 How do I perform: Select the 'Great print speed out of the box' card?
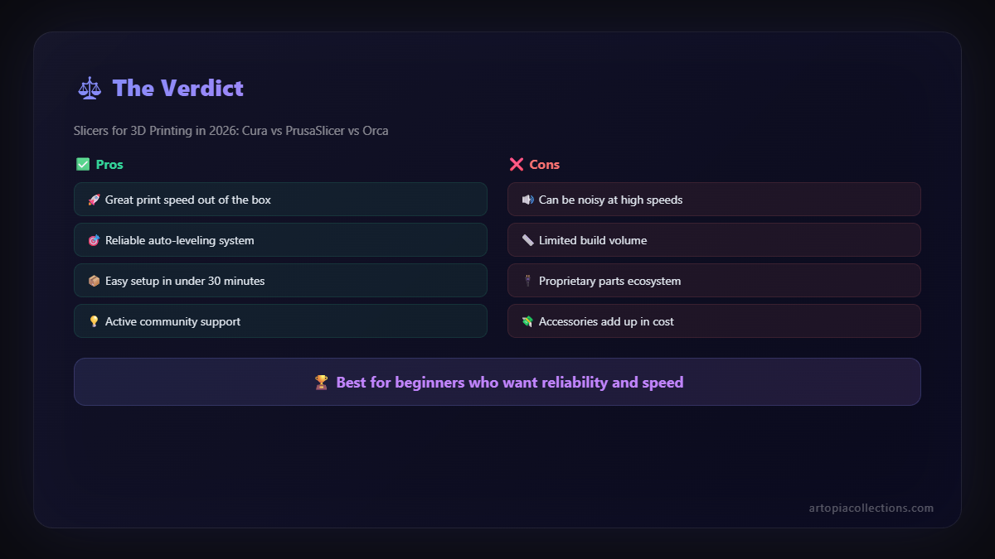pyautogui.click(x=280, y=200)
